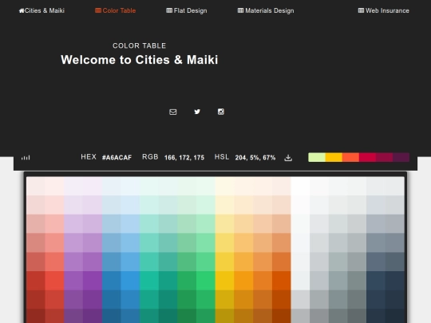
Task: Open the Materials Design nav item
Action: tap(266, 10)
